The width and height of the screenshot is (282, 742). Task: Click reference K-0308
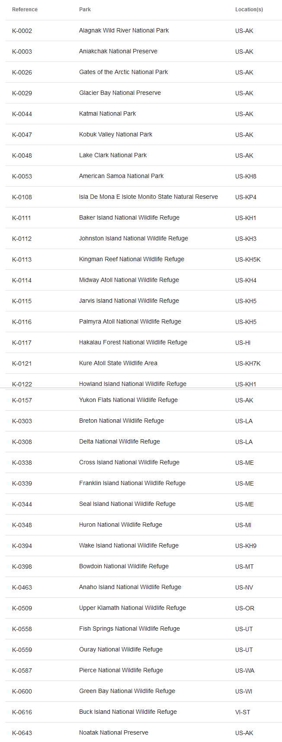point(22,442)
